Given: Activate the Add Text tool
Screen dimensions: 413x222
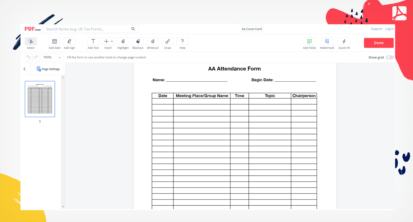Looking at the screenshot, I should click(x=93, y=42).
